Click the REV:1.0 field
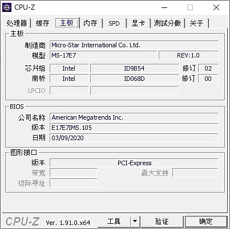This screenshot has height=229, width=230. point(188,55)
